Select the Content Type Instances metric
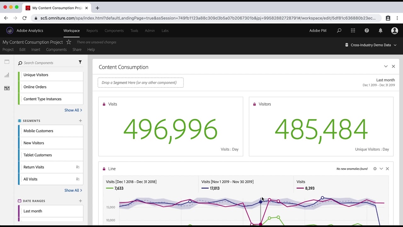The image size is (403, 227). pyautogui.click(x=51, y=99)
